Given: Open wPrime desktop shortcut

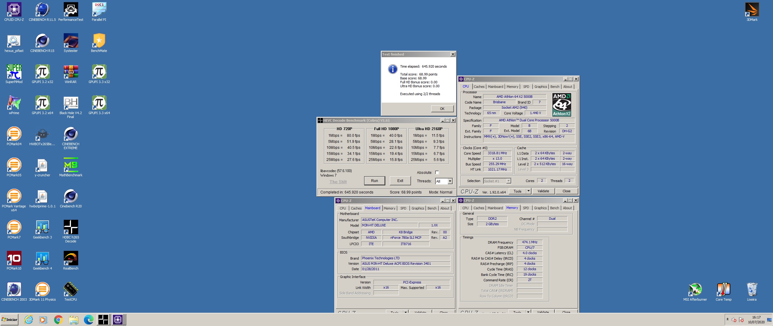Looking at the screenshot, I should pyautogui.click(x=14, y=105).
